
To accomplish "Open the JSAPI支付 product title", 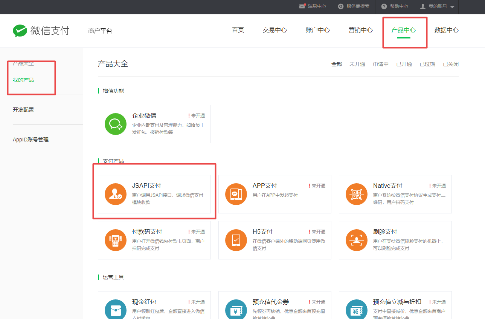I will click(x=146, y=186).
